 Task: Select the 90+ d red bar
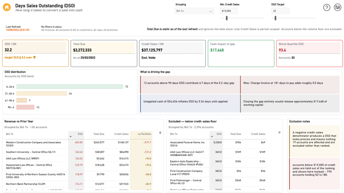[x=25, y=107]
